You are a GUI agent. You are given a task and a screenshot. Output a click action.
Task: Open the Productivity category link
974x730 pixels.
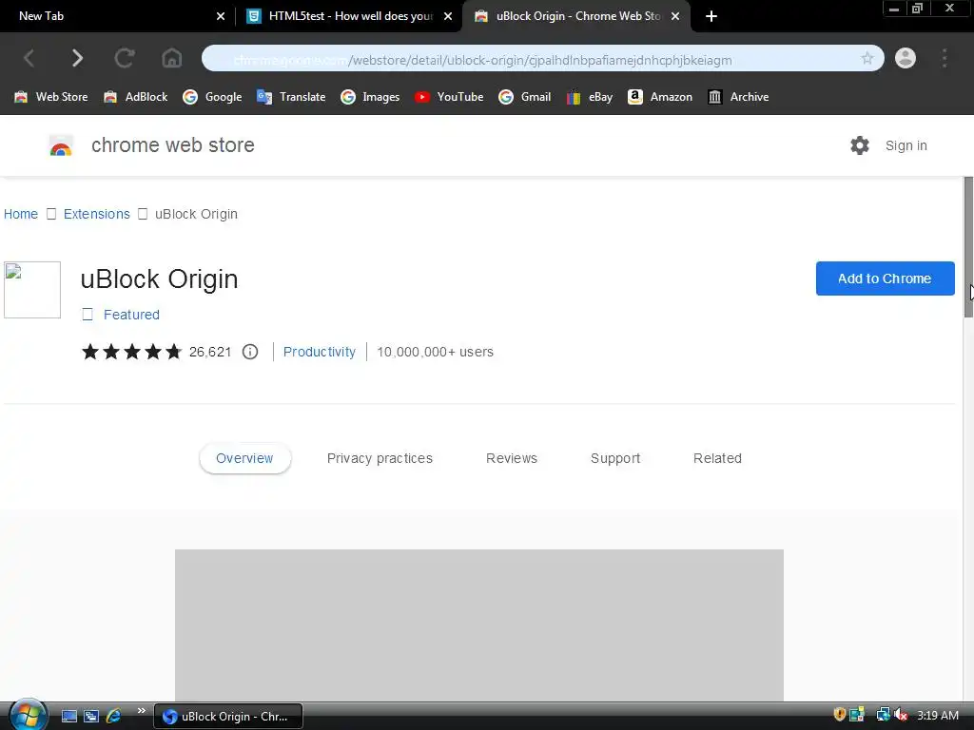point(320,352)
